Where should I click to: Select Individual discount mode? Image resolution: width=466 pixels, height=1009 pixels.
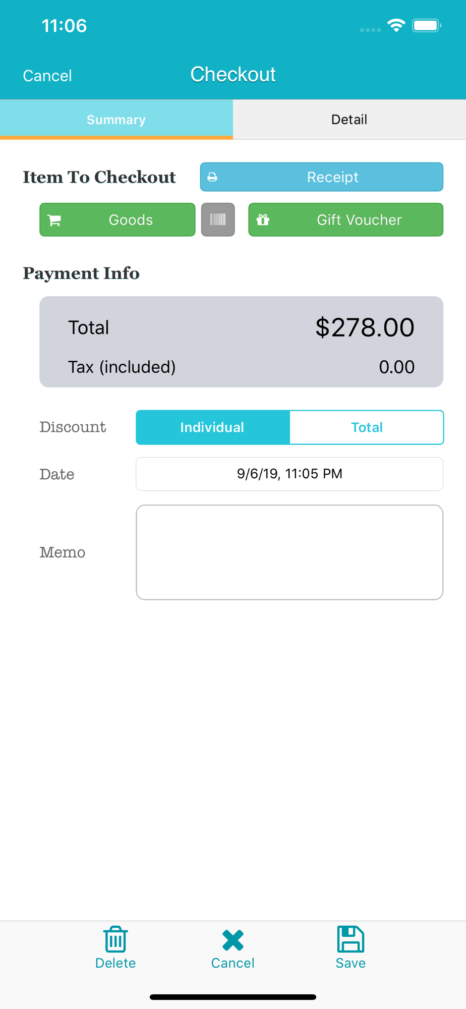pos(213,427)
